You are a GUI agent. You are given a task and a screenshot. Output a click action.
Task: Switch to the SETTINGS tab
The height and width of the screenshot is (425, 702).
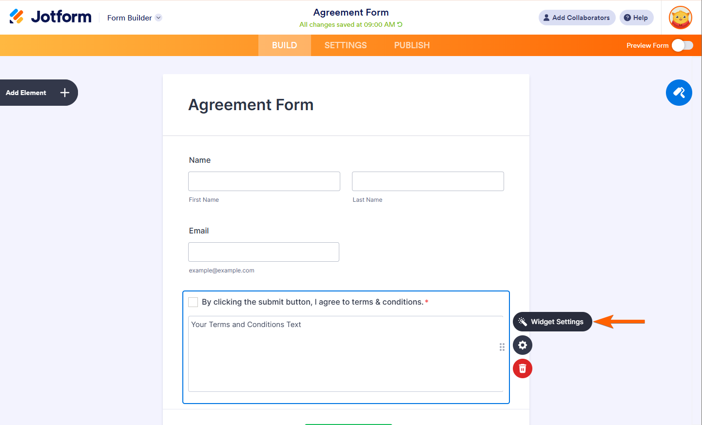[x=345, y=45]
